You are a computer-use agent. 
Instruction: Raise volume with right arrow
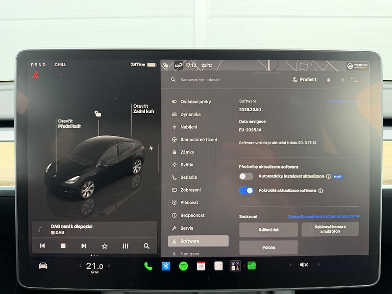point(318,264)
